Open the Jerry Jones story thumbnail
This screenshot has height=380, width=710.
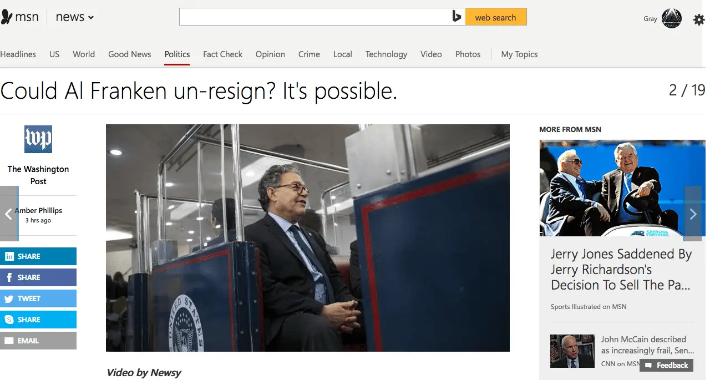pos(622,188)
